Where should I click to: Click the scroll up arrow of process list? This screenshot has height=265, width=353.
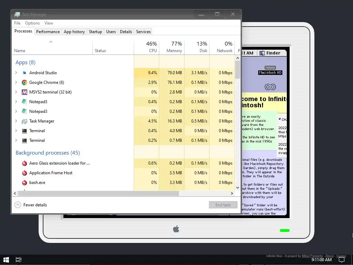coord(238,58)
